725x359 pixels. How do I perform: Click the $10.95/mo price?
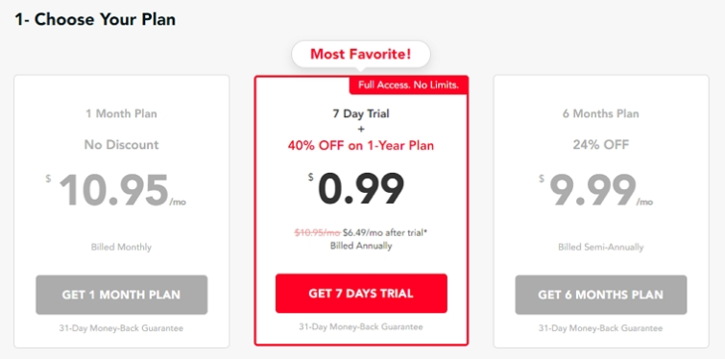116,190
